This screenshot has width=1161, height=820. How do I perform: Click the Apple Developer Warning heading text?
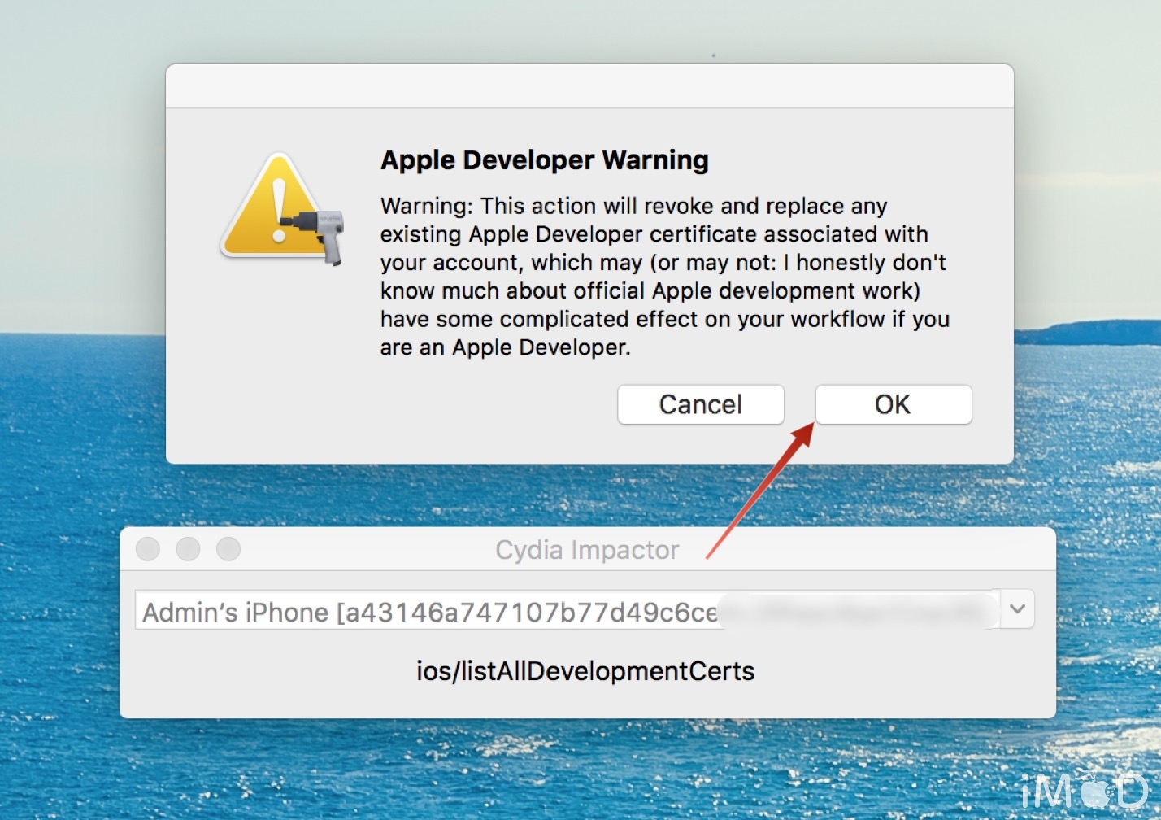point(545,160)
